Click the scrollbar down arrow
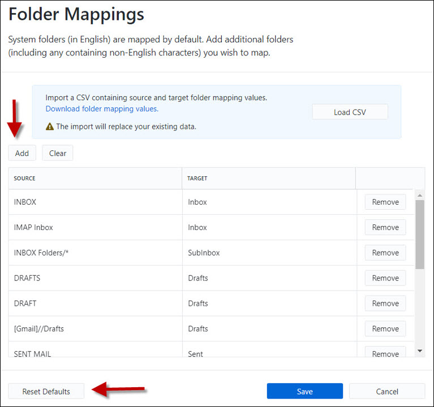Image resolution: width=434 pixels, height=407 pixels. click(419, 351)
